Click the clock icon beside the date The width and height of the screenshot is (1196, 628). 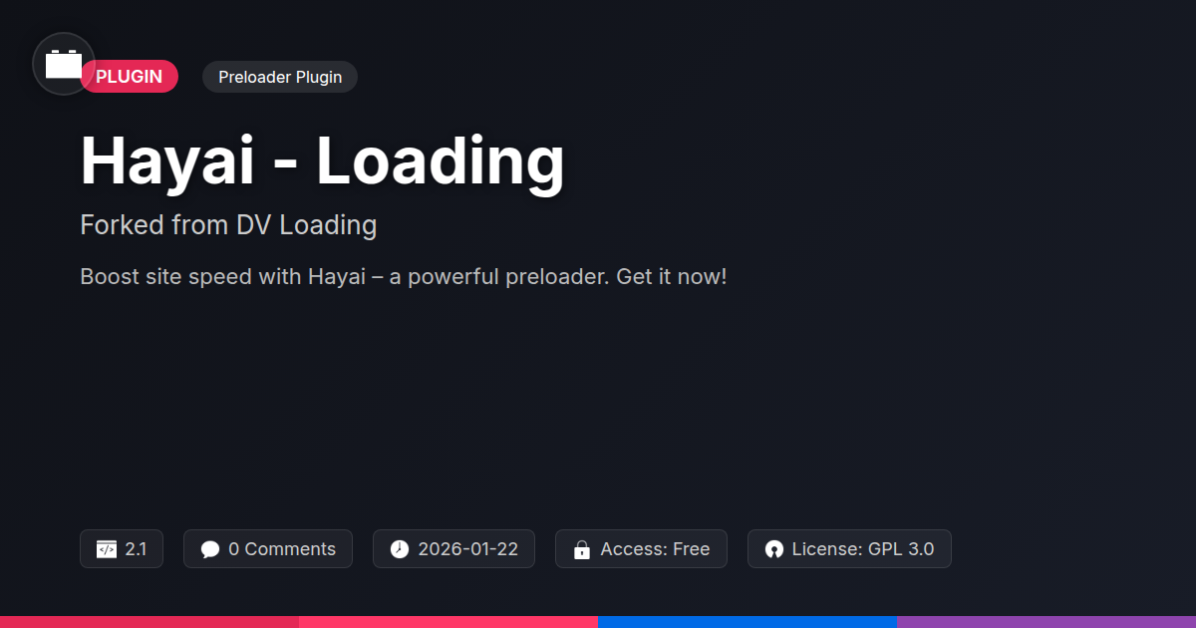tap(400, 549)
